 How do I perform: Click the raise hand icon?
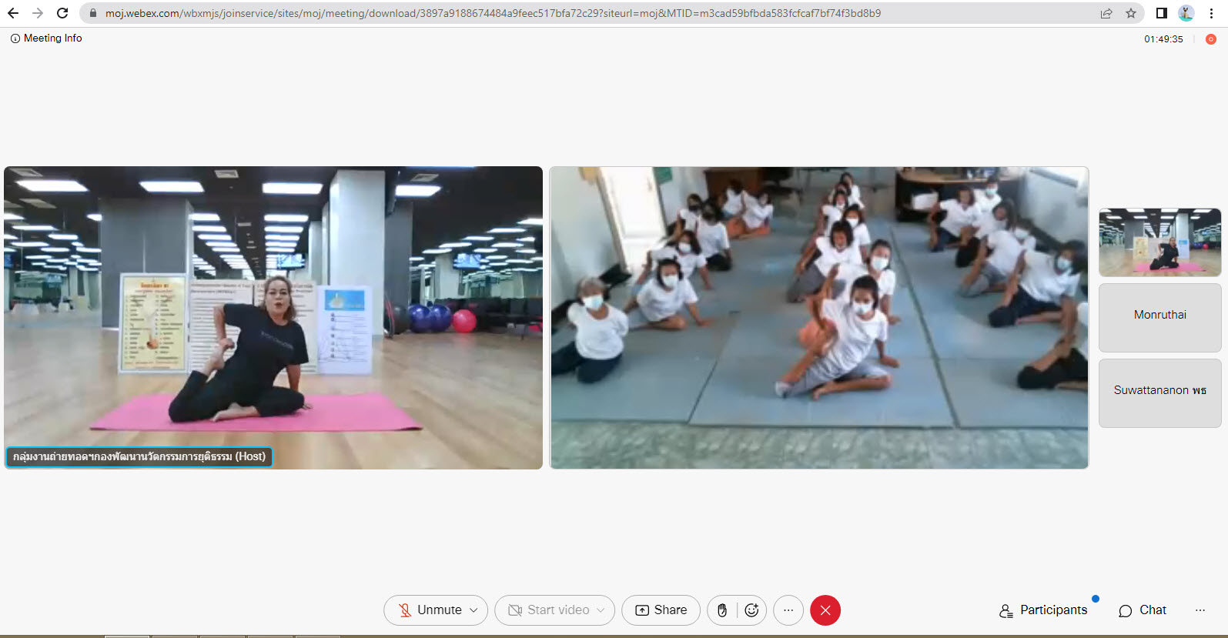[x=722, y=610]
